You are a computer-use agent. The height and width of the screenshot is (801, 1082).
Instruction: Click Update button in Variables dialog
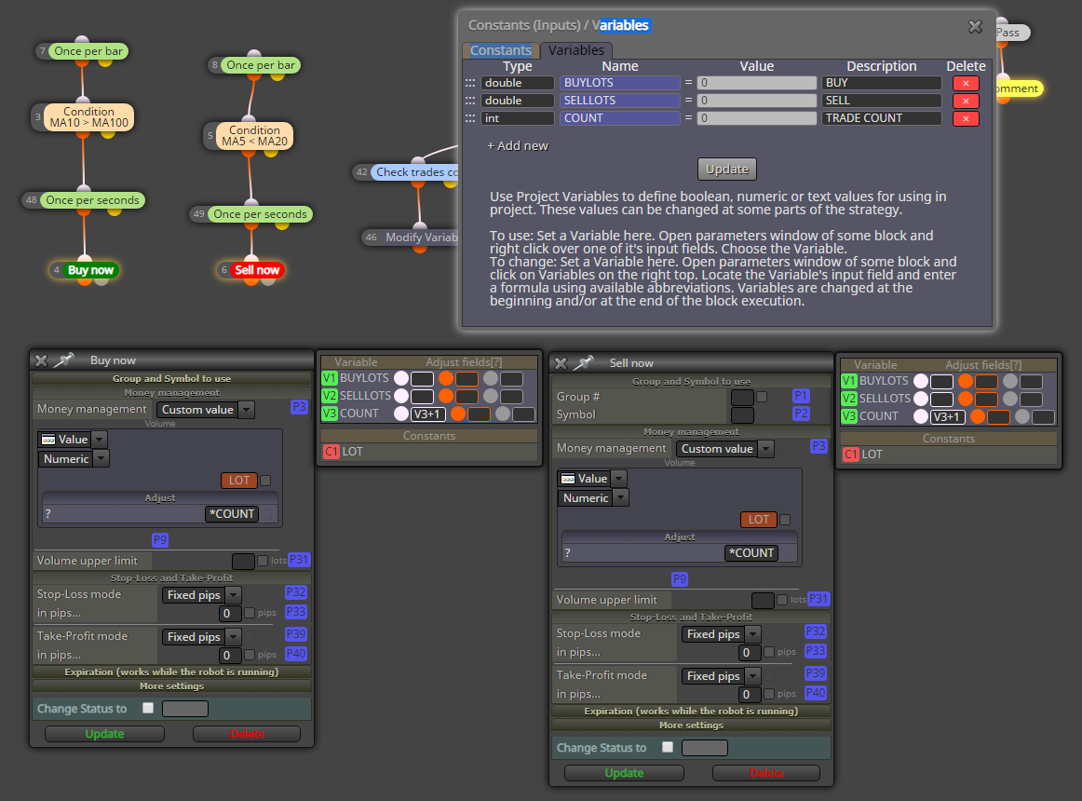[x=726, y=170]
